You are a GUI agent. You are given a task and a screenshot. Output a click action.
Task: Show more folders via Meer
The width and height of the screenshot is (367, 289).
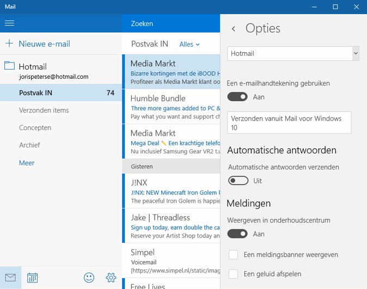click(27, 163)
